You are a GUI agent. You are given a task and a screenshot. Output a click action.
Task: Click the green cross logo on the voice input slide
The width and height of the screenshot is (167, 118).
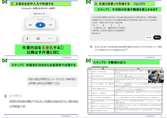coord(5,2)
